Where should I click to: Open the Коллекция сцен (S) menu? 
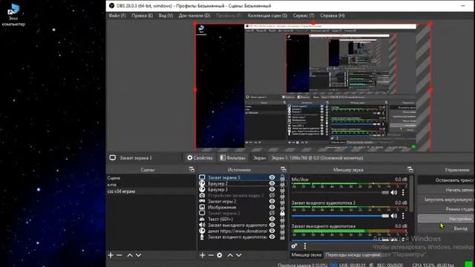pos(267,16)
